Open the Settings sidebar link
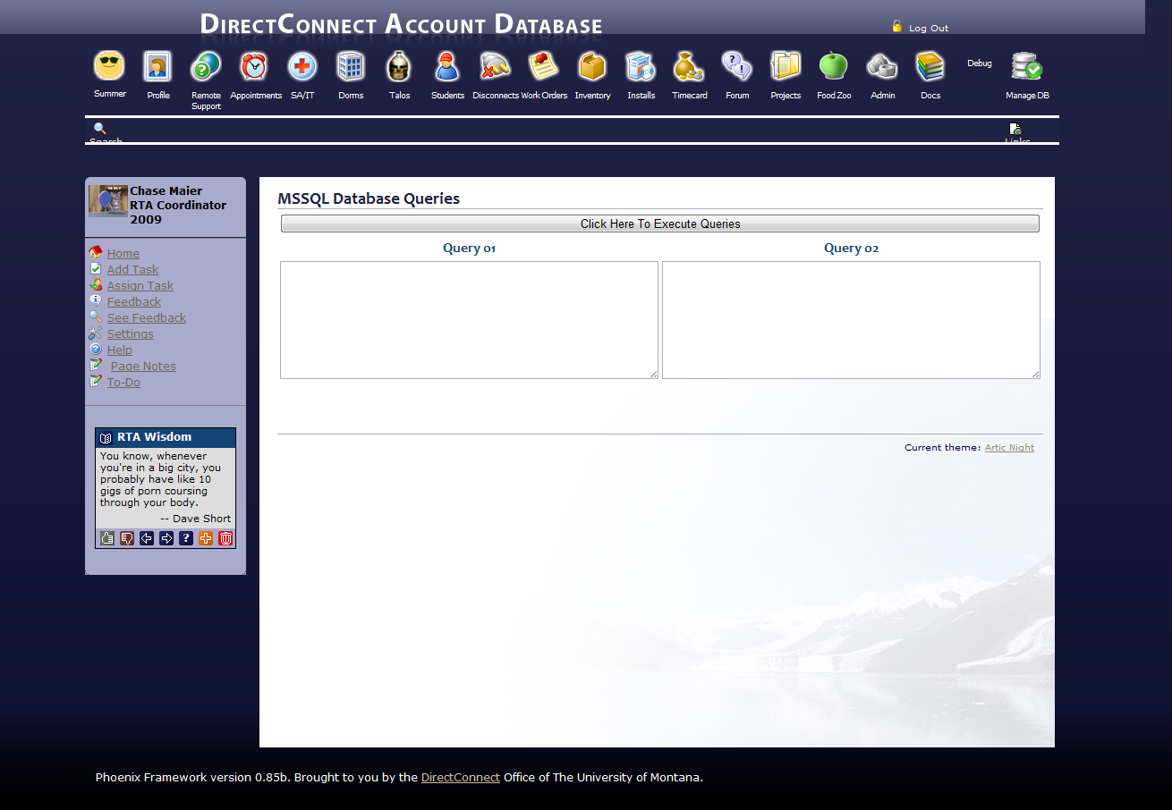1172x810 pixels. coord(131,334)
